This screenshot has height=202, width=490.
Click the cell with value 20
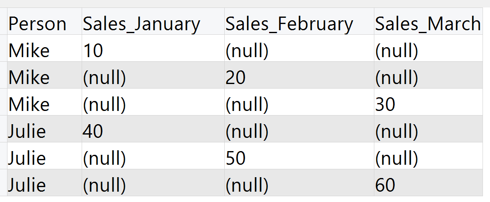click(299, 75)
